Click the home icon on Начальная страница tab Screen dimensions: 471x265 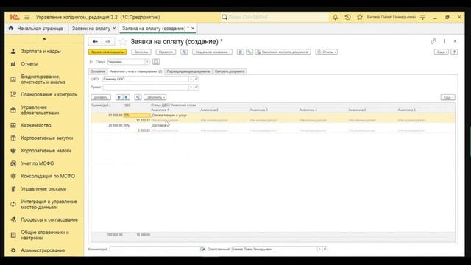click(11, 28)
